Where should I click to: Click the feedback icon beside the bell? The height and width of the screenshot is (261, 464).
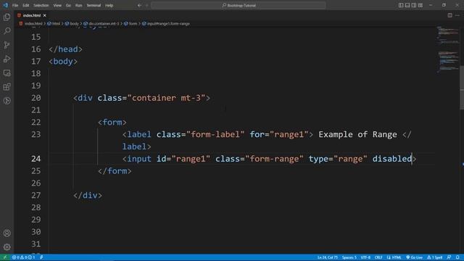point(449,257)
